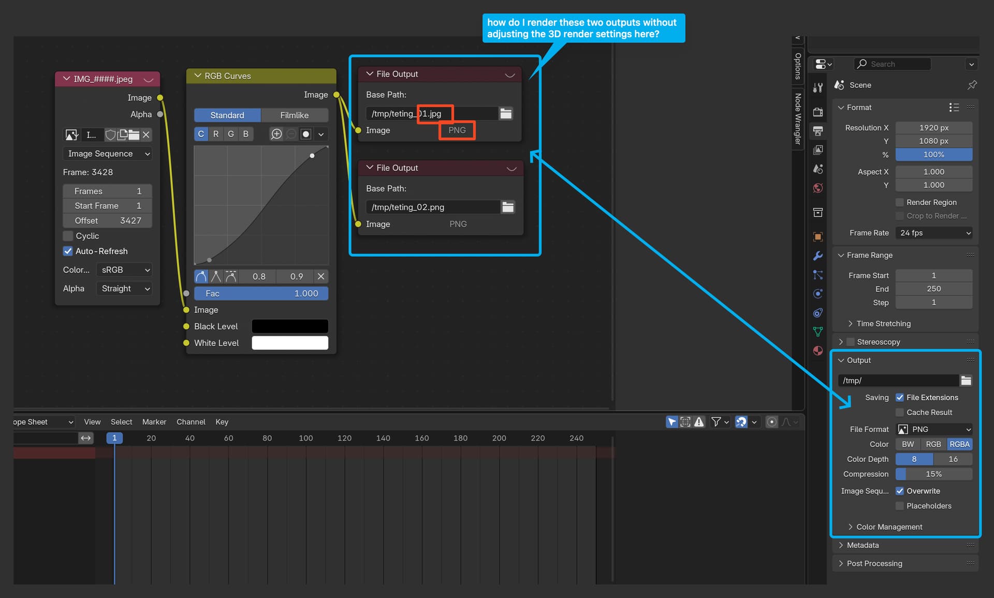Open the Material properties tab
The image size is (994, 598).
pyautogui.click(x=818, y=351)
